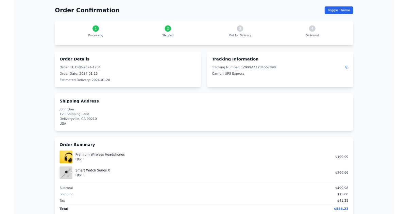Click the copy tracking number icon

click(347, 68)
